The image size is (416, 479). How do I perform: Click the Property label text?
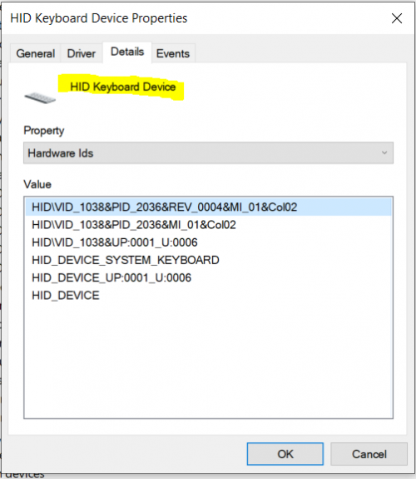click(44, 131)
